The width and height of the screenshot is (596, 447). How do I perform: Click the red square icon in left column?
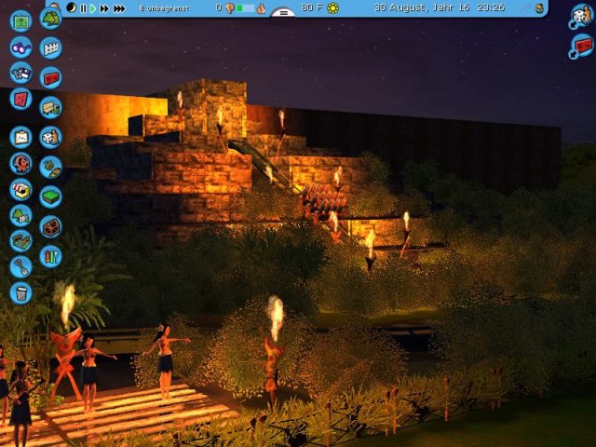point(20,99)
